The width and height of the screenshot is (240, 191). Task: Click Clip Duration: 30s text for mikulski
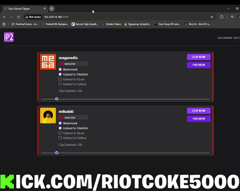(x=70, y=145)
